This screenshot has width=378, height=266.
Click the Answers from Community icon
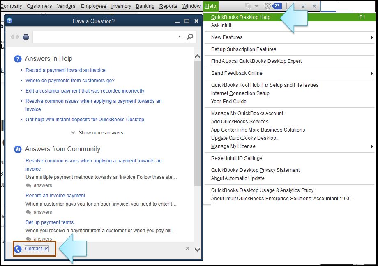[18, 149]
